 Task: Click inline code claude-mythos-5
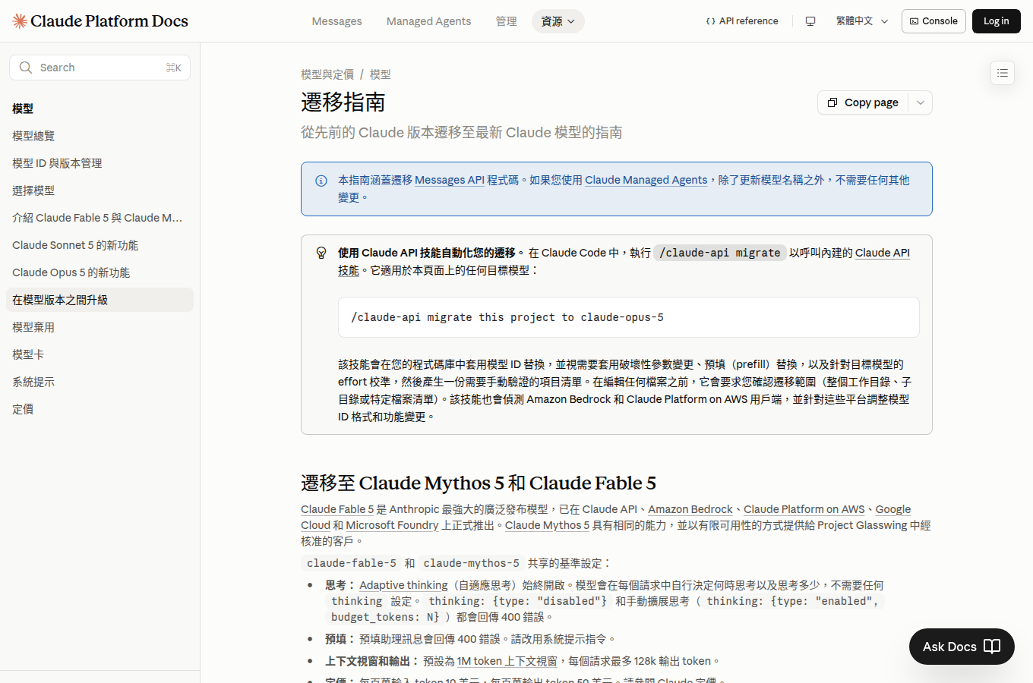(472, 563)
